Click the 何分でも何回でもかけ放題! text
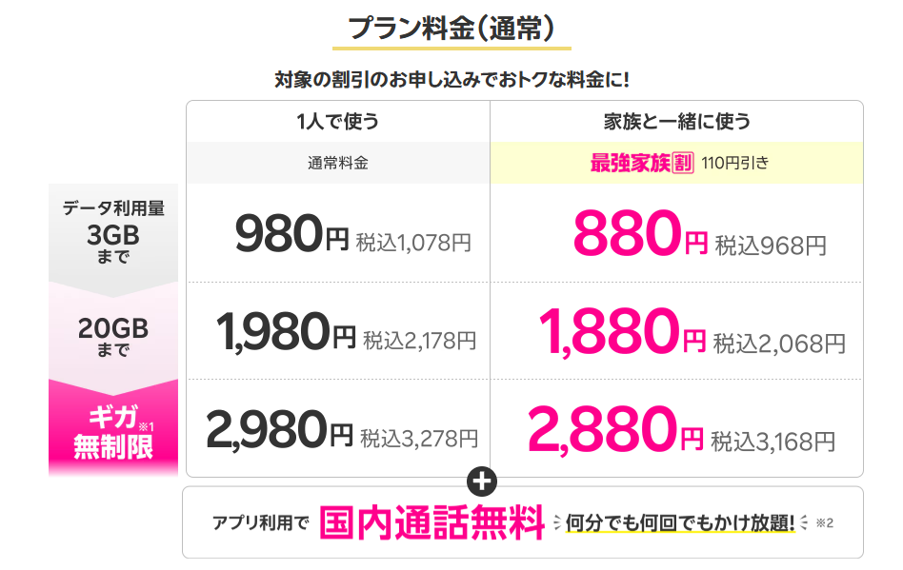This screenshot has height=570, width=903. tap(680, 522)
